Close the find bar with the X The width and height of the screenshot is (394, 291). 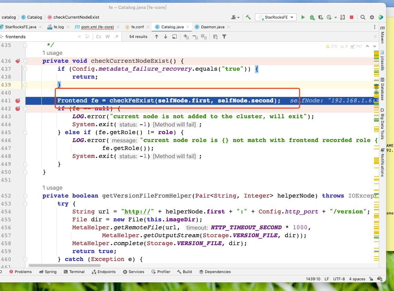click(x=375, y=37)
